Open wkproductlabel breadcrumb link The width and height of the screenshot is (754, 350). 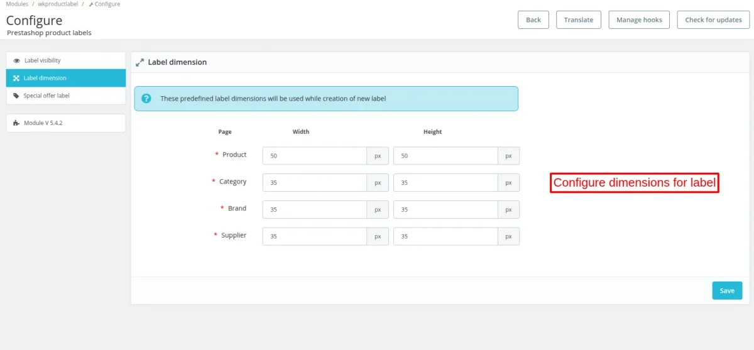click(58, 4)
